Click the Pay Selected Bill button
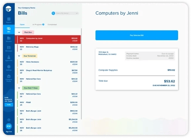 (x=137, y=35)
